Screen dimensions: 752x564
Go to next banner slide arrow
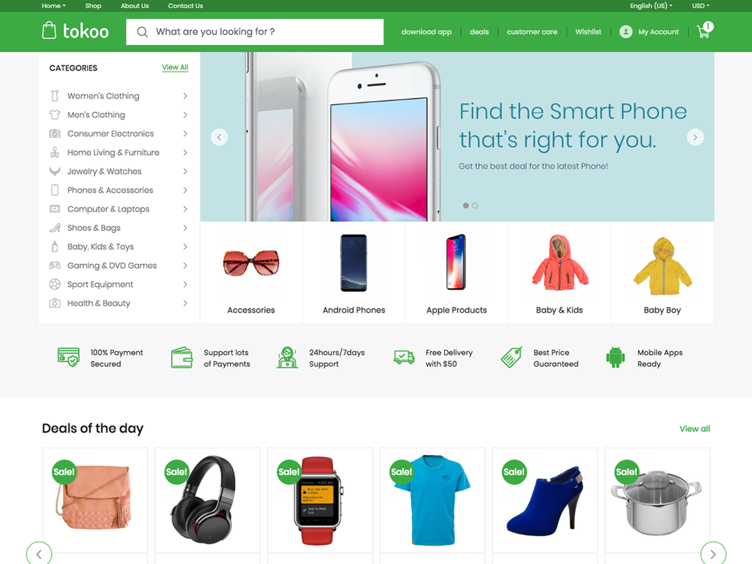click(696, 137)
